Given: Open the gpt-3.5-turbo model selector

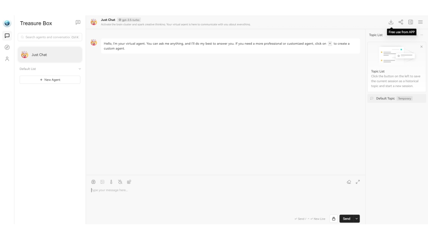Looking at the screenshot, I should 129,20.
